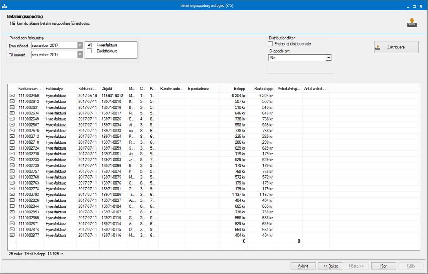The height and width of the screenshot is (274, 428).
Task: Click envelope icon for invoice 1110002760
Action: pos(12,177)
